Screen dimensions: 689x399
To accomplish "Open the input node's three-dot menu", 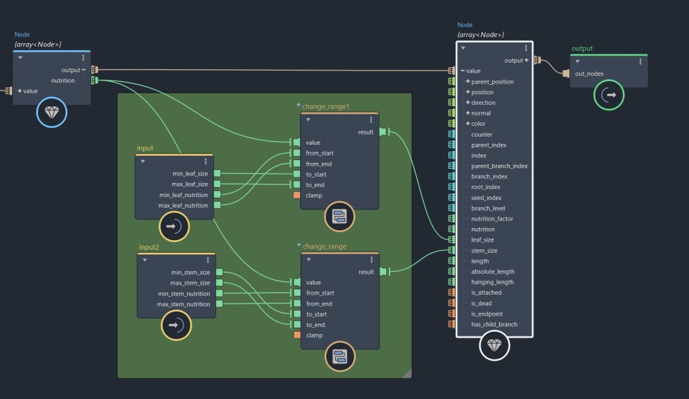I will click(x=206, y=161).
